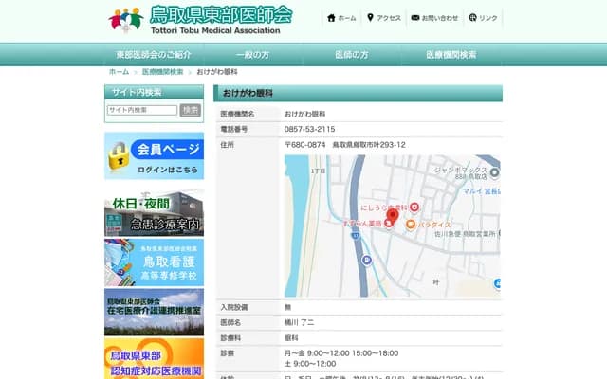Click 医療機関検索 breadcrumb link
Screen dimensions: 607x379
pyautogui.click(x=162, y=72)
